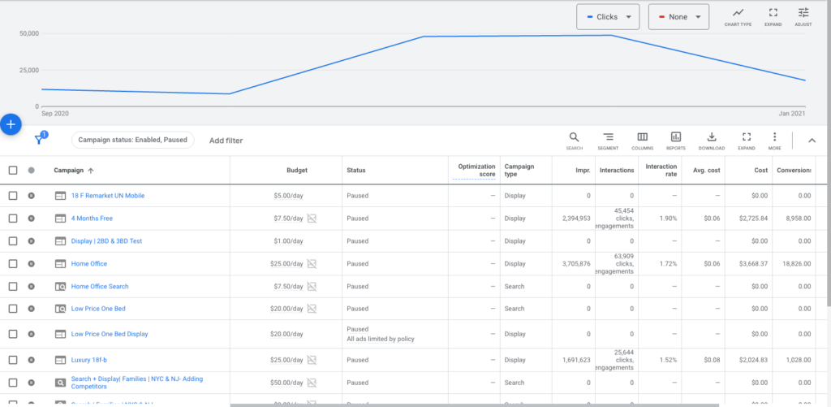Viewport: 831px width, 407px height.
Task: Tick the checkbox for Home Office campaign
Action: [x=12, y=264]
